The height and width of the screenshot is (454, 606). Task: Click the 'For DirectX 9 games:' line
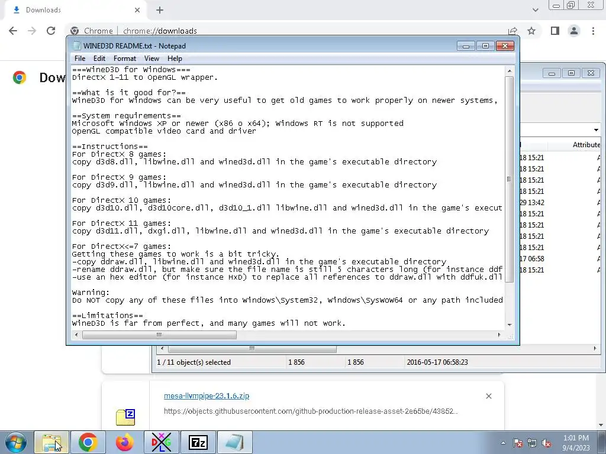click(119, 177)
